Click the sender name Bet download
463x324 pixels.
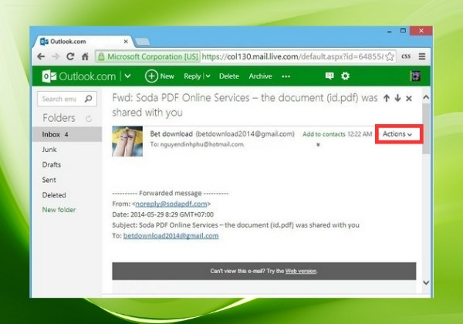(171, 134)
